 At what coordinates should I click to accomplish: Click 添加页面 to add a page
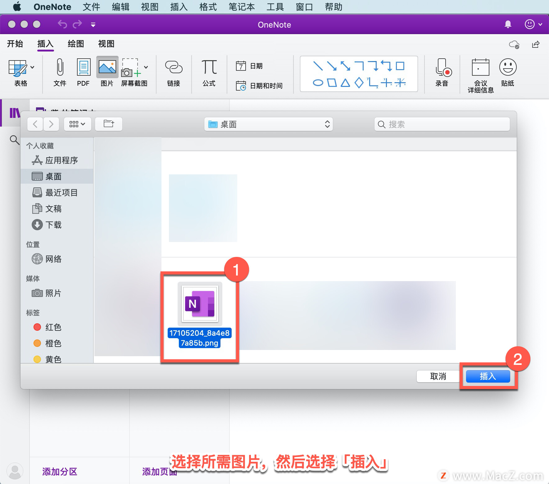(x=160, y=472)
